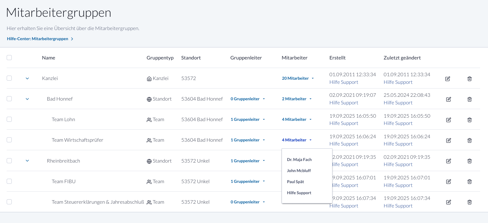
Task: Click the Name column header
Action: pyautogui.click(x=48, y=58)
